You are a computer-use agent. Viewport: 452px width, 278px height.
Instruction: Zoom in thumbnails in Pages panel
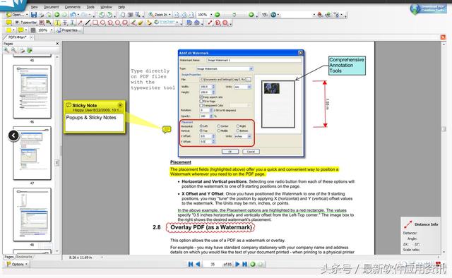click(x=6, y=50)
